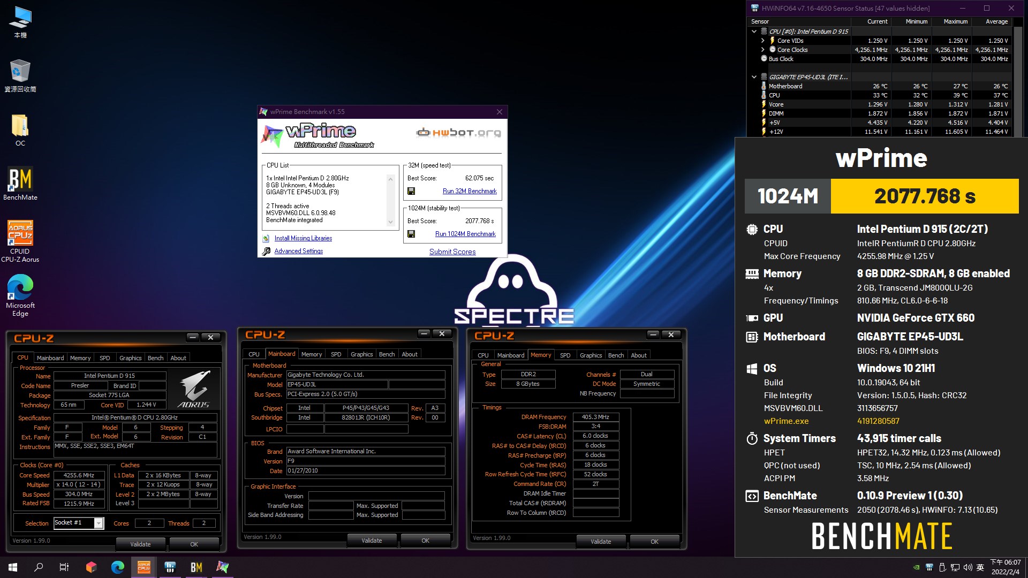Click the Windows Start button
Screen dimensions: 1028x578
pos(13,567)
